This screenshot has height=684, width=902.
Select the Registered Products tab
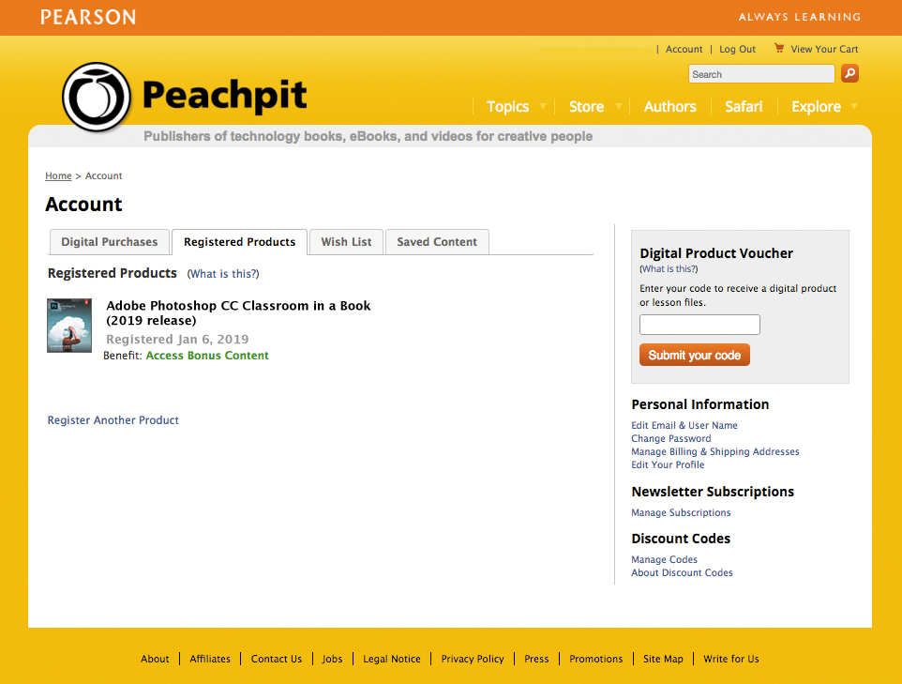pos(239,242)
